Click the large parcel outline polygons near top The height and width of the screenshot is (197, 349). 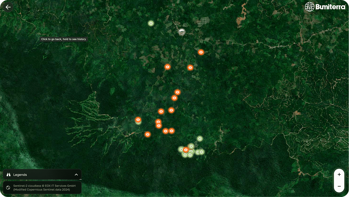(x=204, y=22)
